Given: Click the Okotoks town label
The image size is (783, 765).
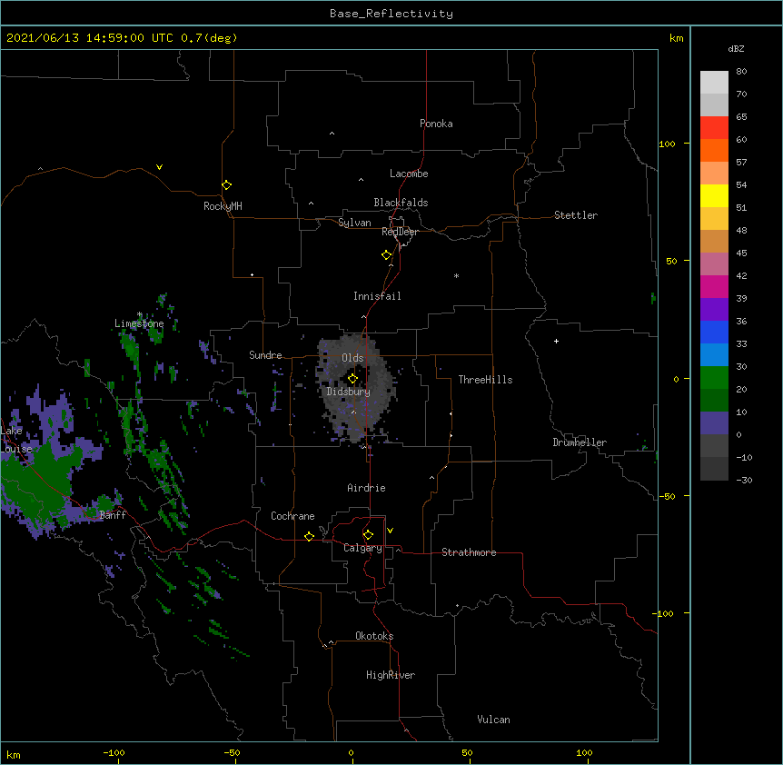Looking at the screenshot, I should (x=374, y=636).
